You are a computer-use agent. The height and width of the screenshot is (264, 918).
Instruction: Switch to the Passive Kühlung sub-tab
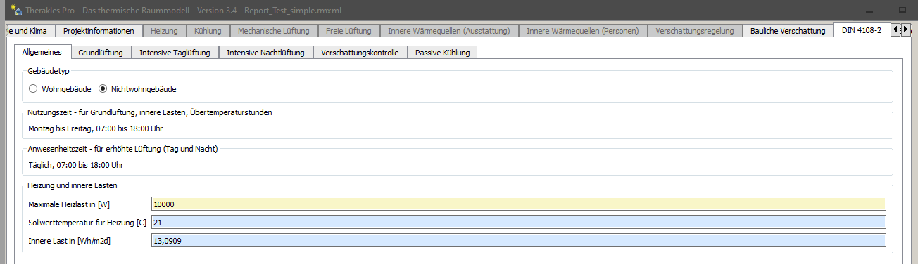[443, 53]
